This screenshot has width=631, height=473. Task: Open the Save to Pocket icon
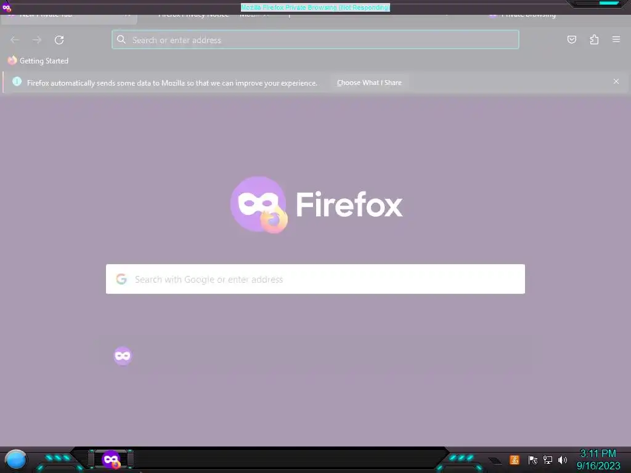pos(571,39)
